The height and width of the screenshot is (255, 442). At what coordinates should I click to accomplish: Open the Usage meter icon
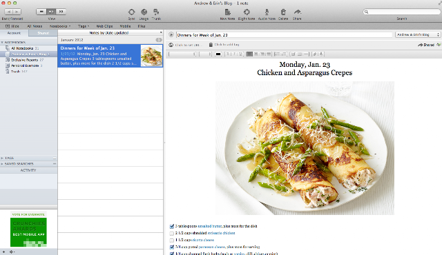pyautogui.click(x=144, y=12)
